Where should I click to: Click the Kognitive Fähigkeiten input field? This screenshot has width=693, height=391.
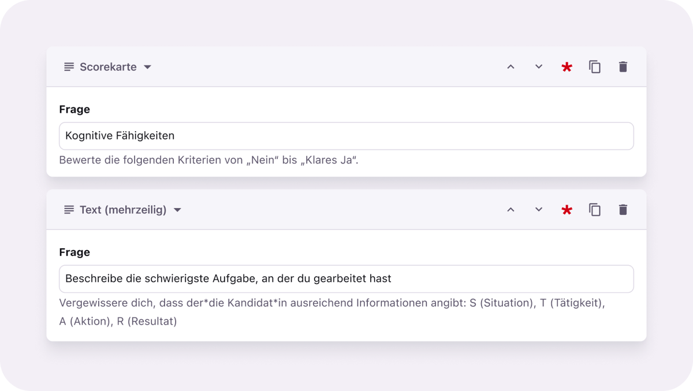click(346, 136)
